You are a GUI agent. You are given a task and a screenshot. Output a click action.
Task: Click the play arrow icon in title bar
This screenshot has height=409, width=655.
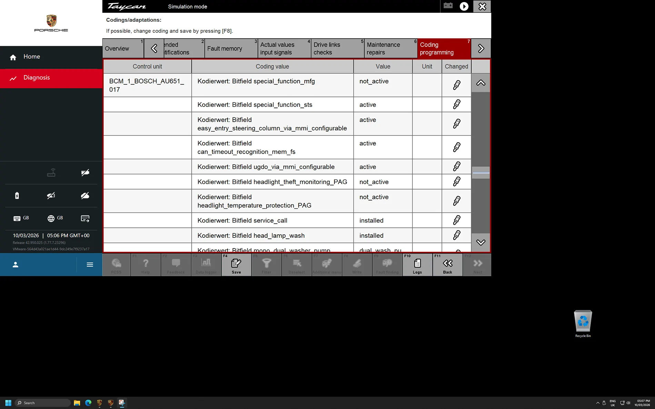tap(464, 6)
